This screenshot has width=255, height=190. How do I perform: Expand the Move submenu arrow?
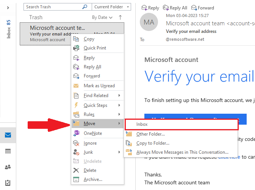pyautogui.click(x=119, y=124)
